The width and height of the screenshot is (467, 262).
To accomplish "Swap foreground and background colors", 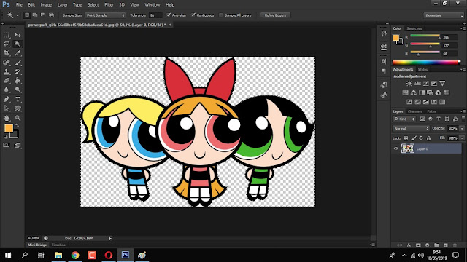I will pos(17,126).
